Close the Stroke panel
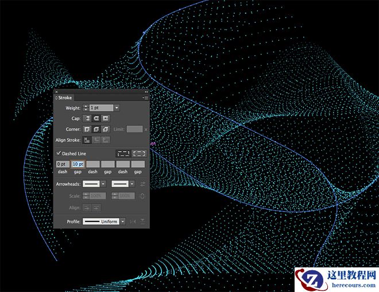 click(x=56, y=92)
